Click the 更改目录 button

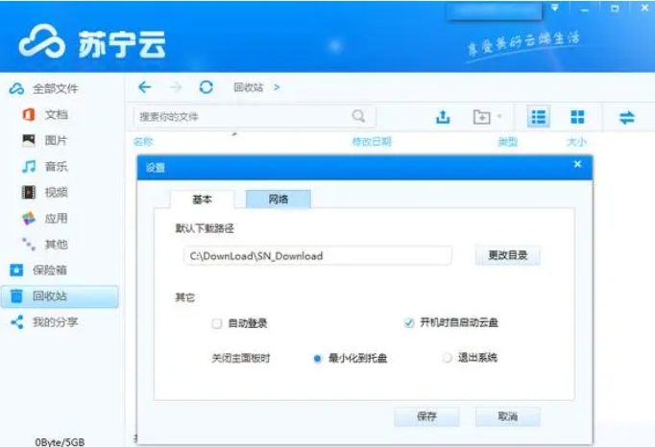point(508,255)
